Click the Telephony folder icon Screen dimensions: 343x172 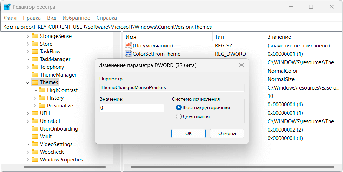34,67
